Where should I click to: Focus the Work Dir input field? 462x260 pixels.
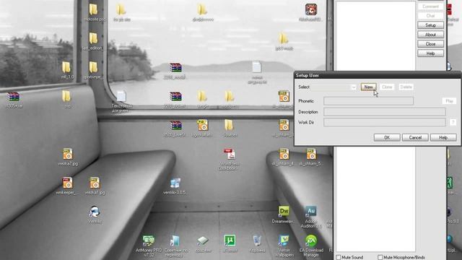click(x=385, y=122)
